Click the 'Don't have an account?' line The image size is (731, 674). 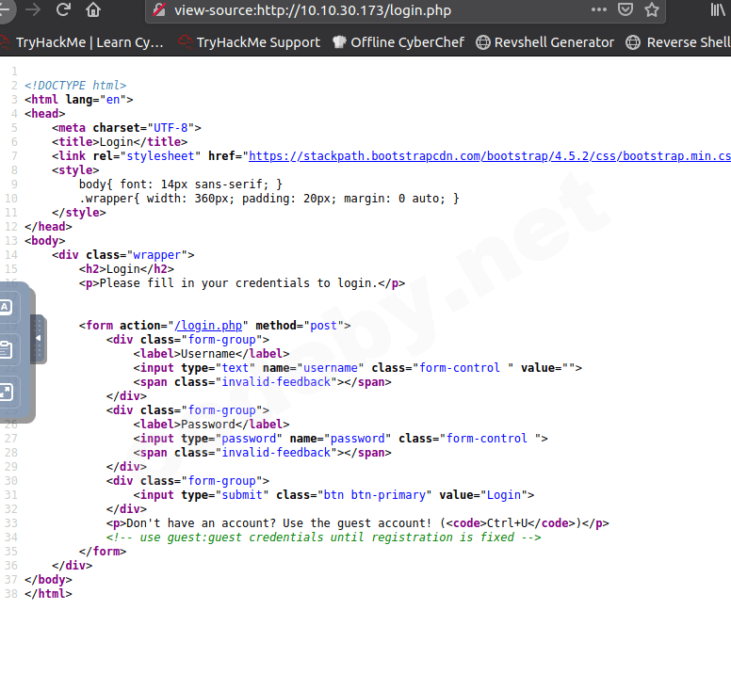coord(357,523)
